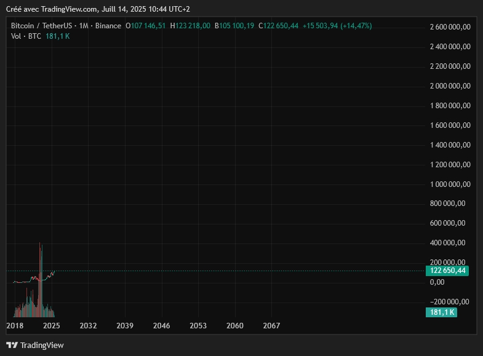Select the 2046 mark on the time axis
The image size is (483, 356).
pyautogui.click(x=161, y=325)
